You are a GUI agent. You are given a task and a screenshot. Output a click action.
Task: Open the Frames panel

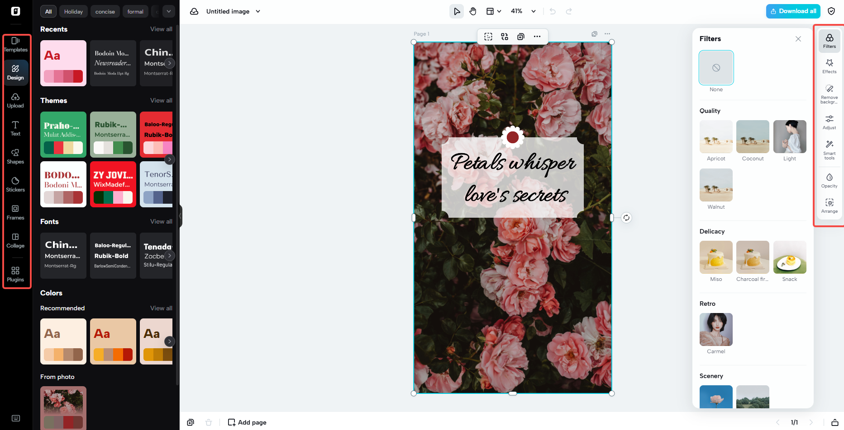[x=15, y=213]
